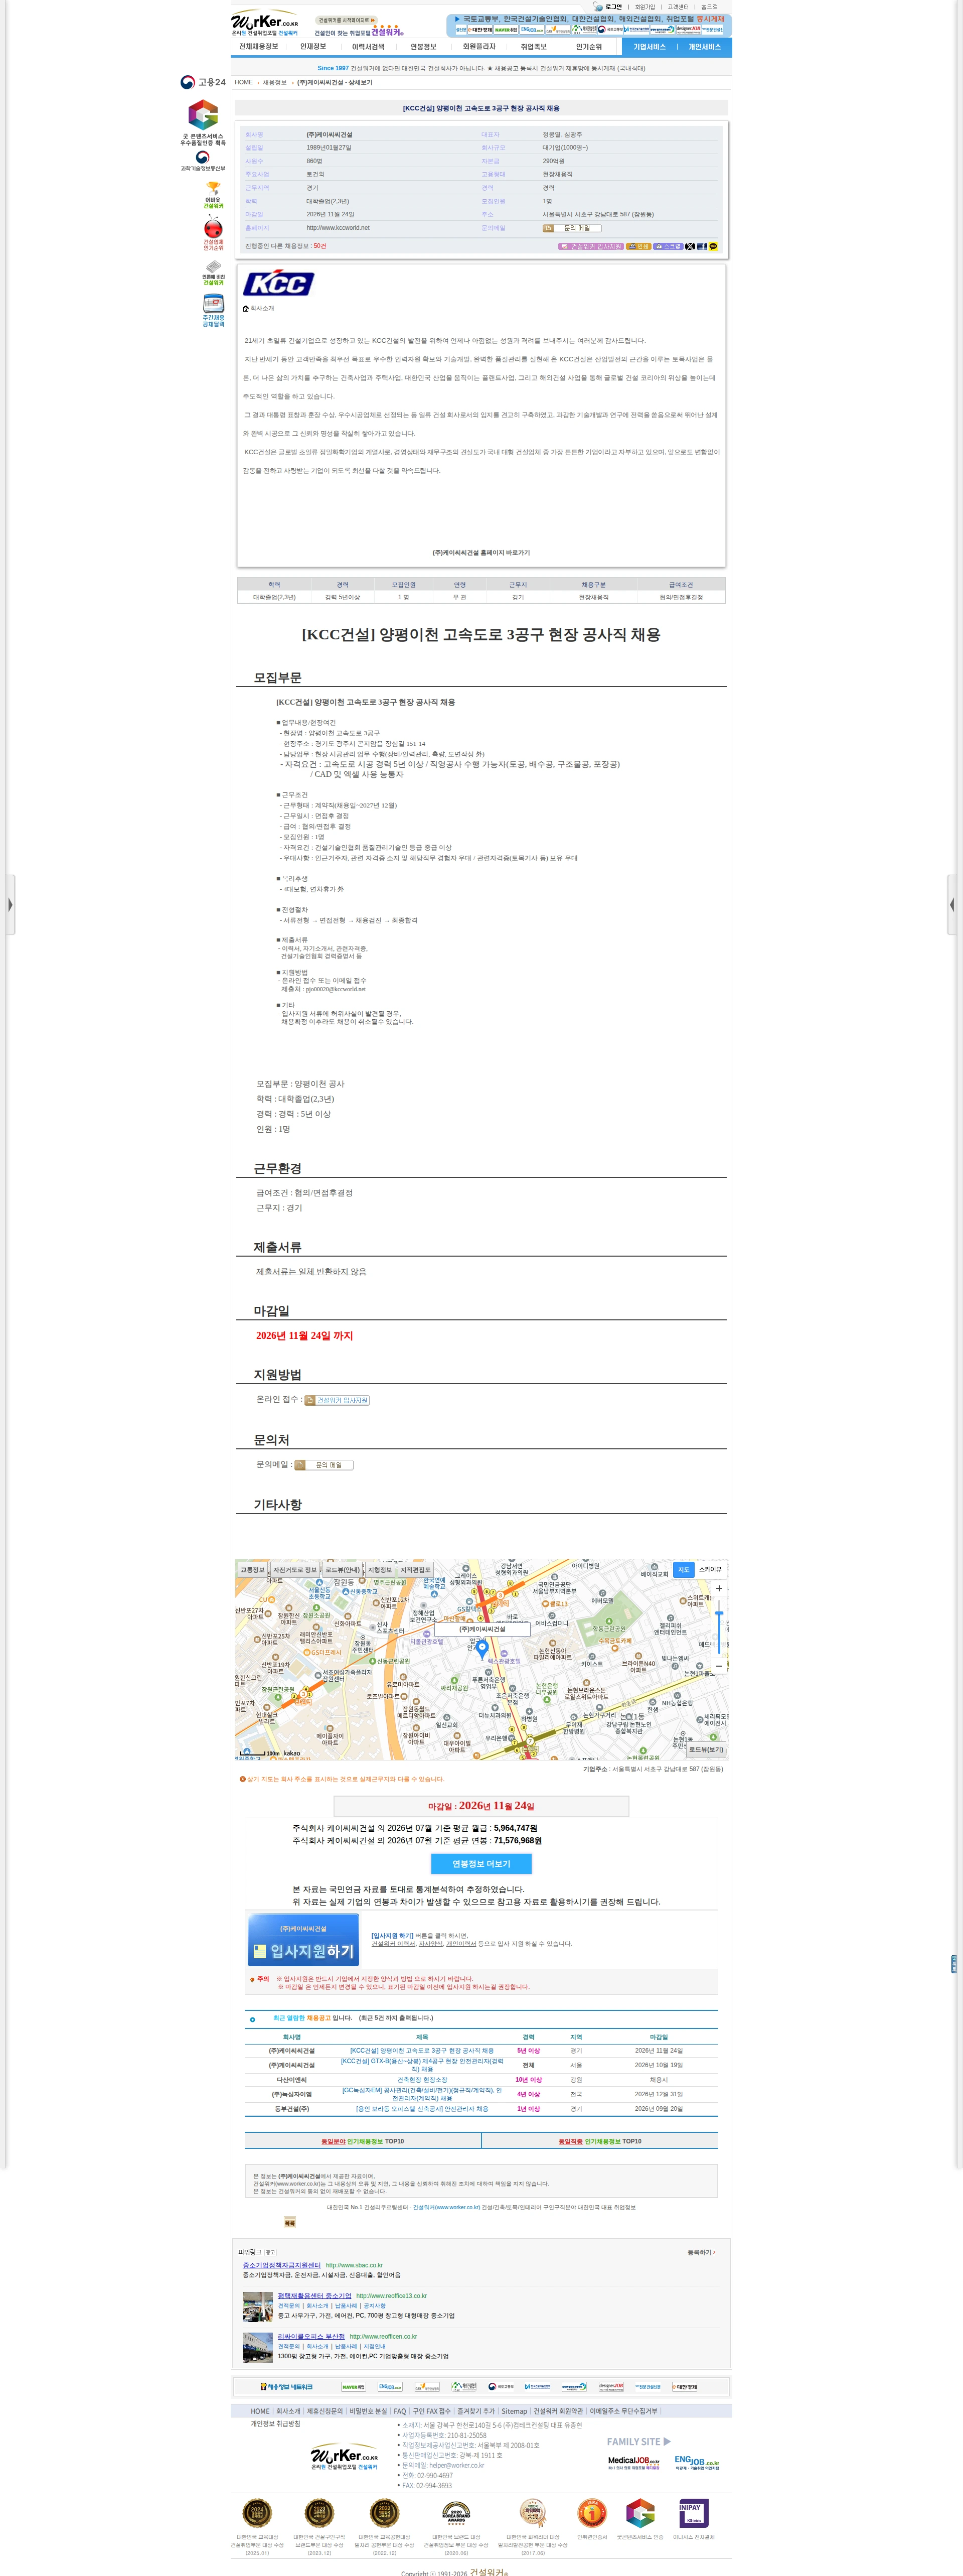Toggle 자전거도로 정보 overlay on the map
Image resolution: width=963 pixels, height=2576 pixels.
(295, 1570)
